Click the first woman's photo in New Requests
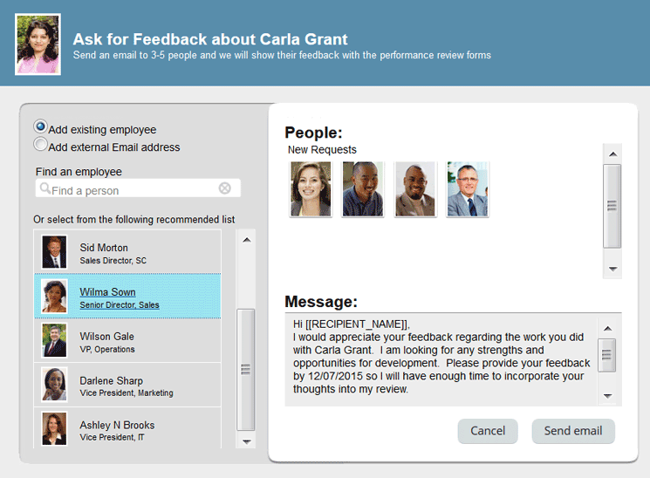The width and height of the screenshot is (650, 478). coord(311,189)
